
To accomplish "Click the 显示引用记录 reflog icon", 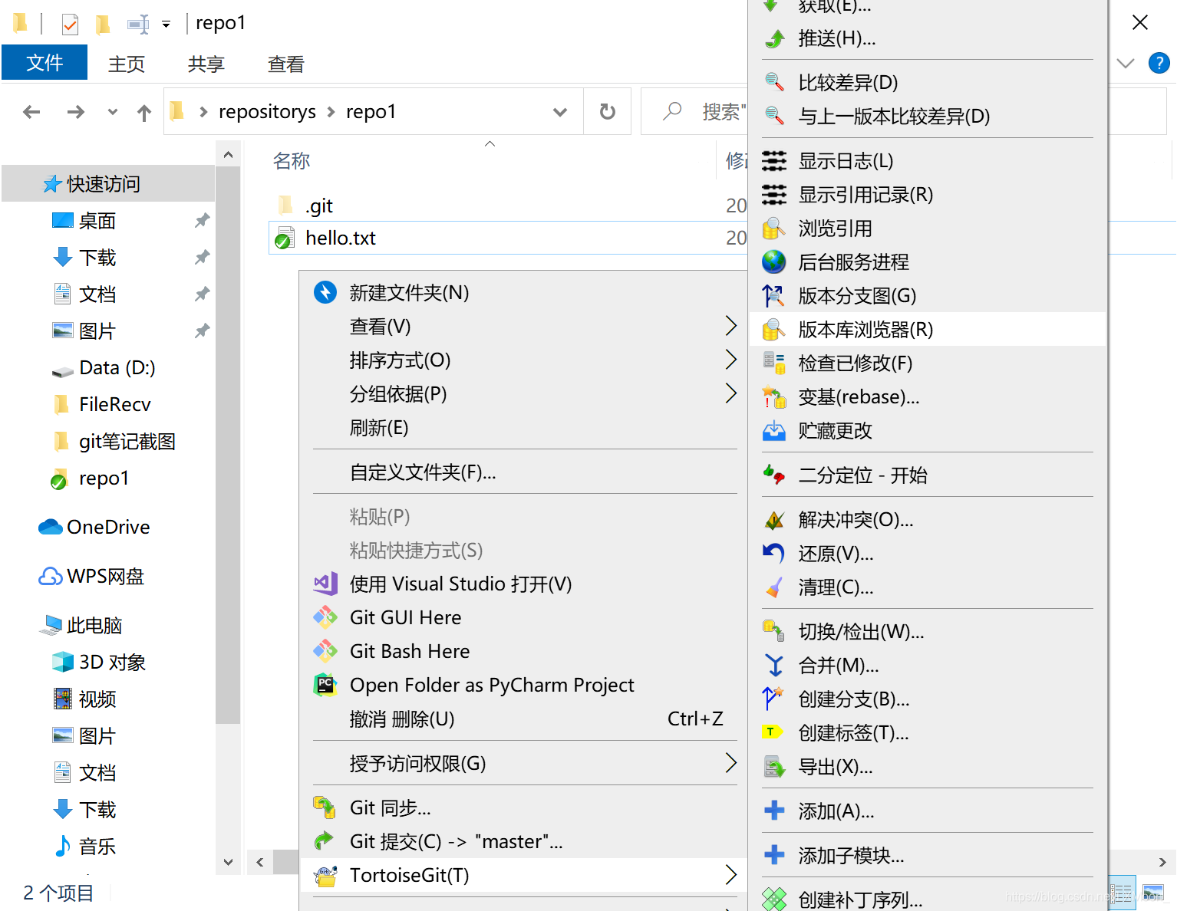I will tap(774, 195).
